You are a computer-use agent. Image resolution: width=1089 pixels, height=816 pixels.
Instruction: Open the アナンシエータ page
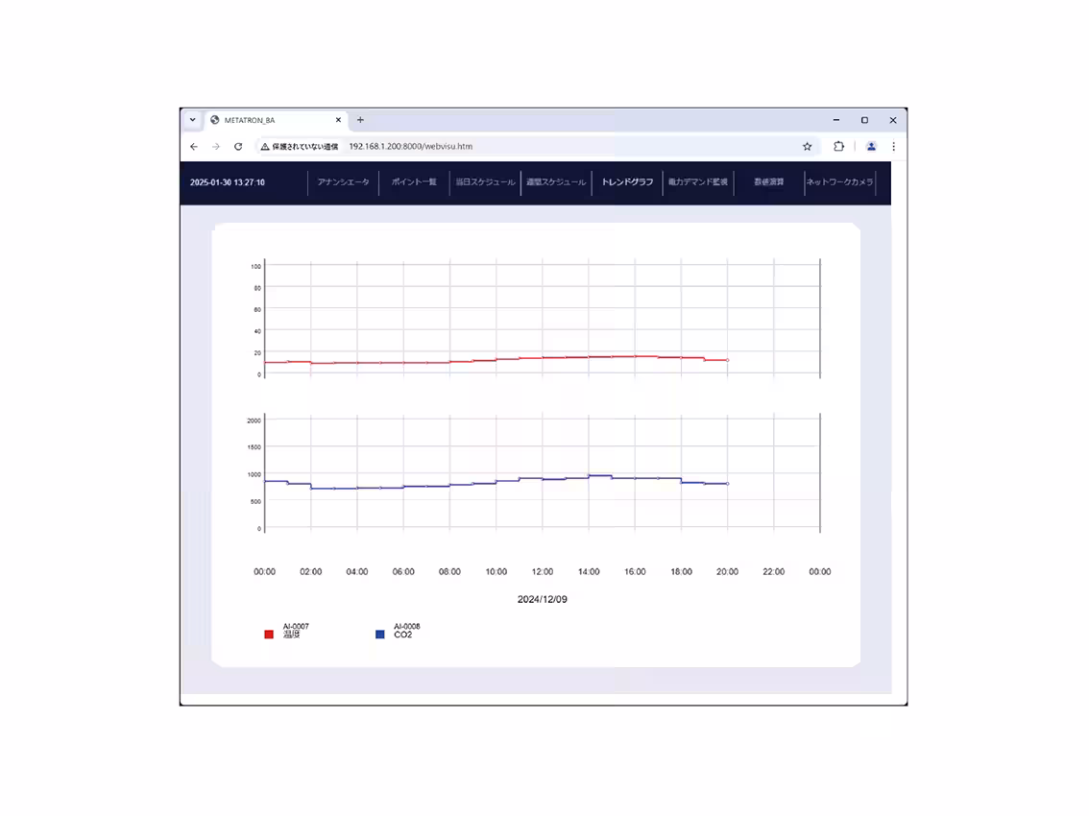[343, 182]
